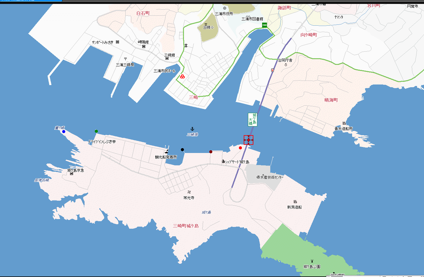Click the ヤマシタ label

click(339, 17)
